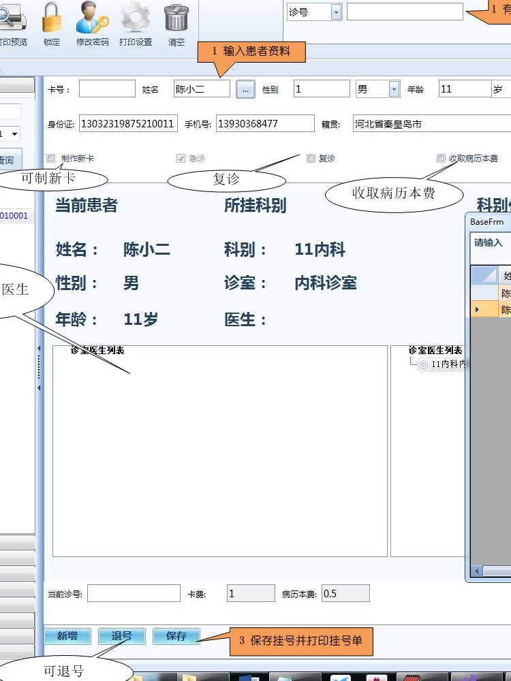Screen dimensions: 511x681
Task: Open 修改密码 change password tool
Action: 92,24
